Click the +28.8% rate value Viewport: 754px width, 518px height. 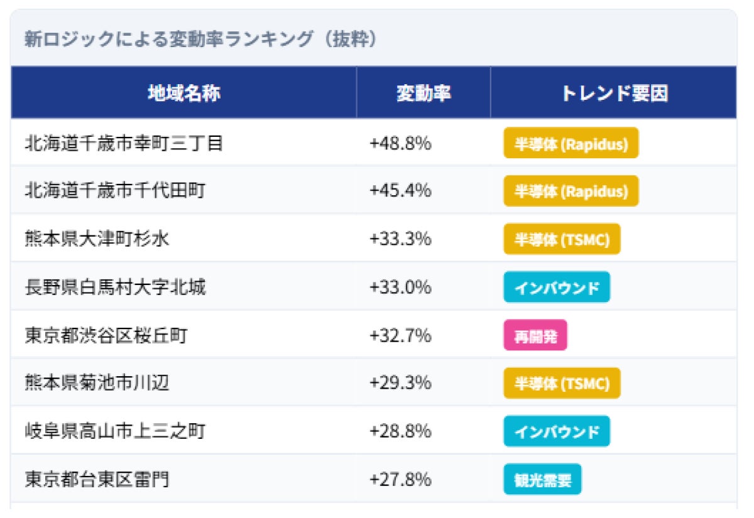tap(400, 431)
